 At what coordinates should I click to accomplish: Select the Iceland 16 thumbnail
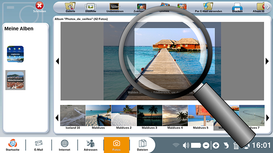(73, 117)
